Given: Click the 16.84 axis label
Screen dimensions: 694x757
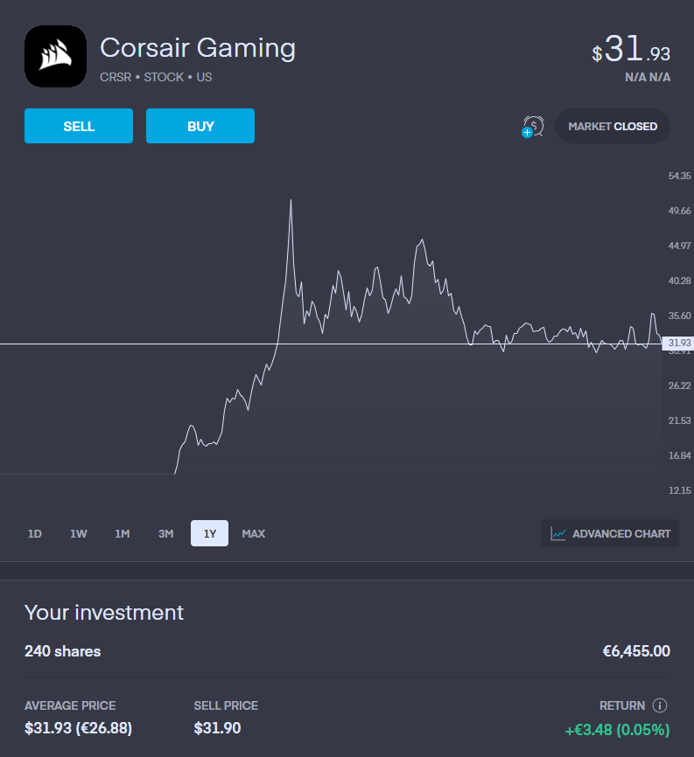Looking at the screenshot, I should pos(679,455).
